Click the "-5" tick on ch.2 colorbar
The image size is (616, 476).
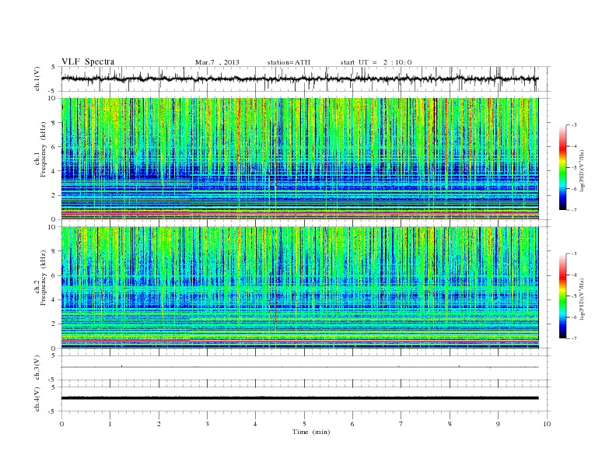point(573,296)
